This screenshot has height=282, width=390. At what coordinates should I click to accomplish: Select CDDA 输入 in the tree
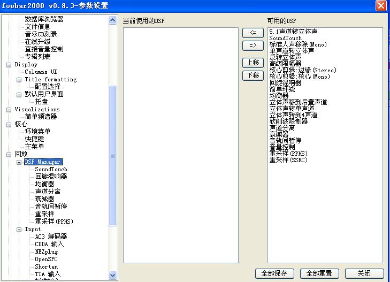coord(49,244)
